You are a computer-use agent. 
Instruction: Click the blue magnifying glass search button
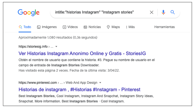[173, 12]
